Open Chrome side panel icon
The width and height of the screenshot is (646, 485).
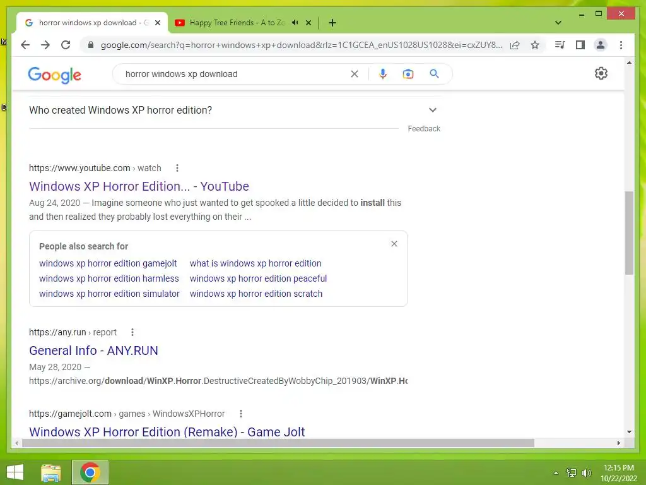pos(580,45)
